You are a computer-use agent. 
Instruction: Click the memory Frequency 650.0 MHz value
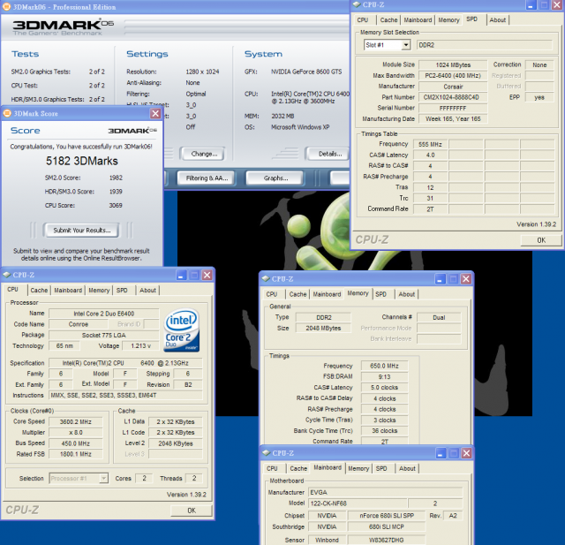(385, 366)
